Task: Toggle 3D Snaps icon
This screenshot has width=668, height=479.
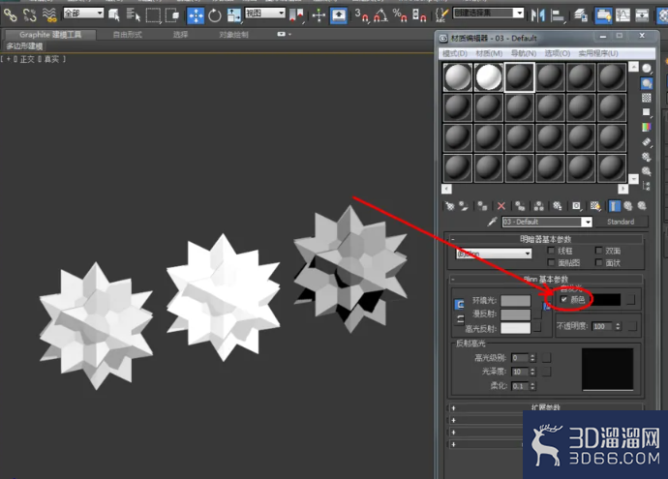Action: [362, 15]
